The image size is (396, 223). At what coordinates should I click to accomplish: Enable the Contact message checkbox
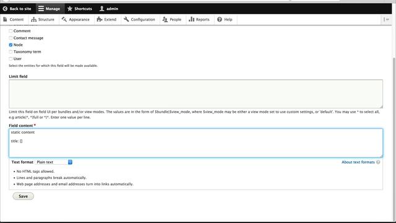coord(11,38)
